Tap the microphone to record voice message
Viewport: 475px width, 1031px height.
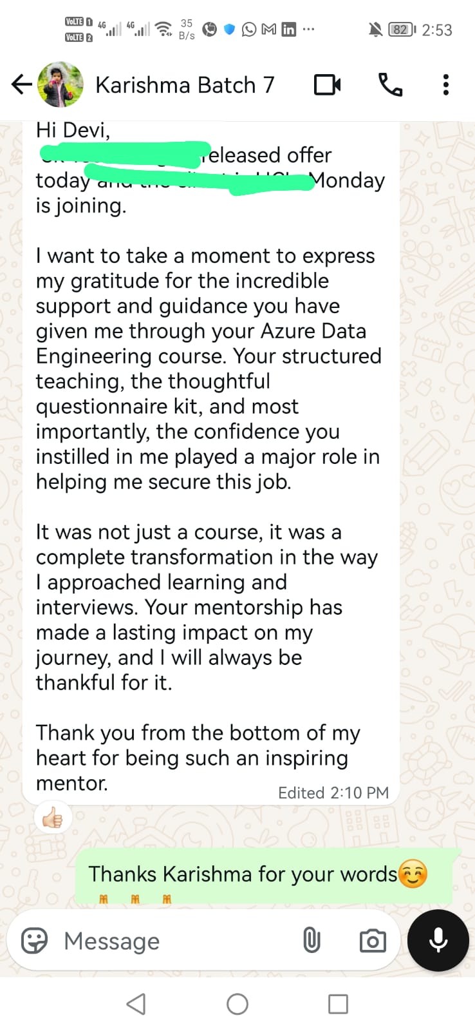pos(438,940)
